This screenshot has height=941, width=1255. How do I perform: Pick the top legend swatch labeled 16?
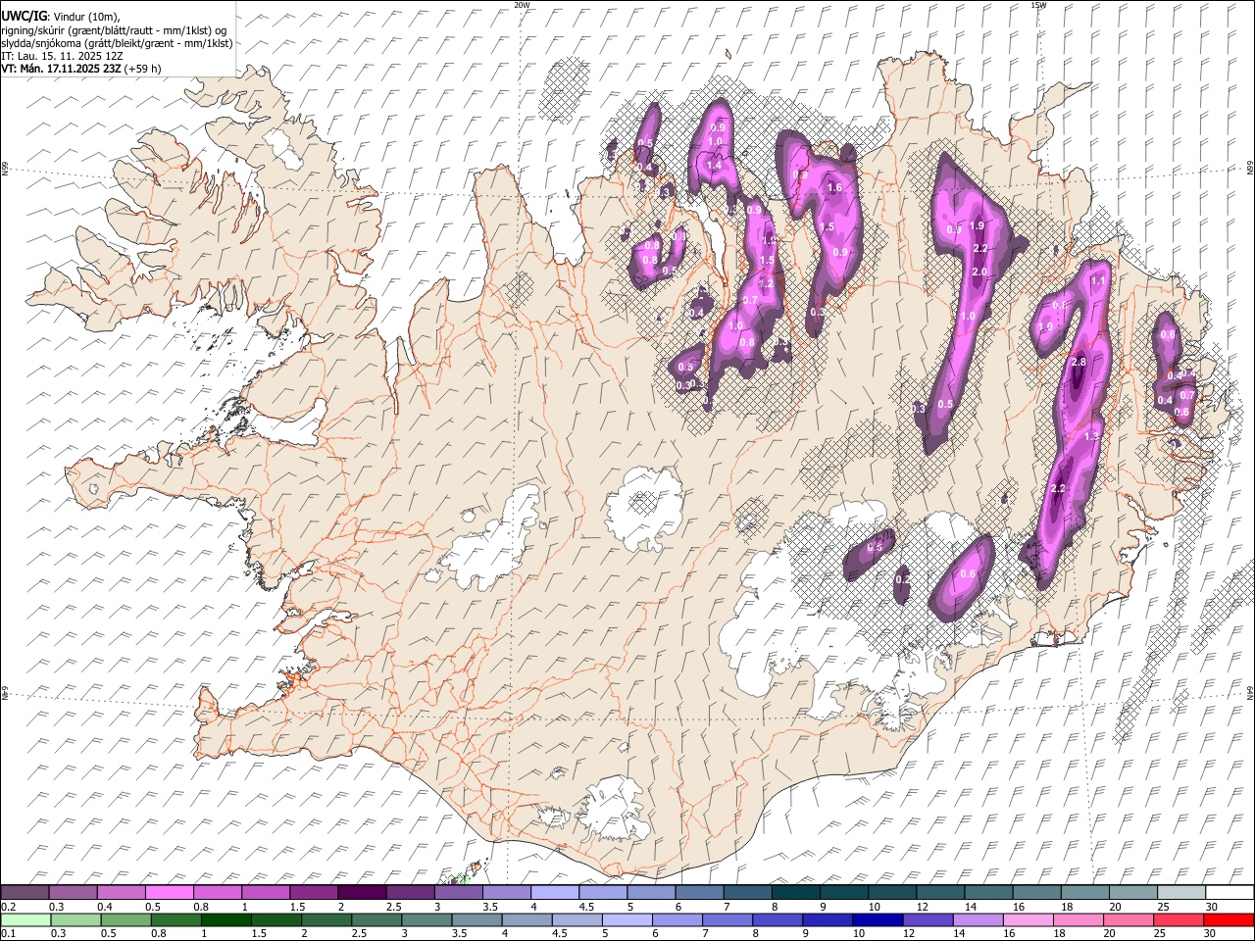pyautogui.click(x=1035, y=893)
